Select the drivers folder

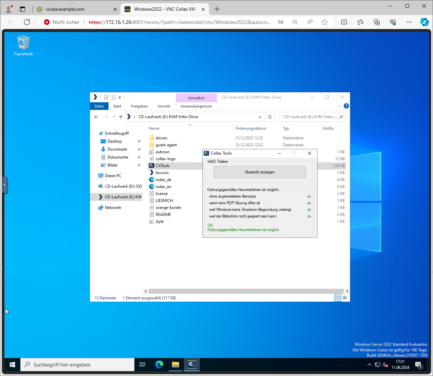pyautogui.click(x=161, y=138)
